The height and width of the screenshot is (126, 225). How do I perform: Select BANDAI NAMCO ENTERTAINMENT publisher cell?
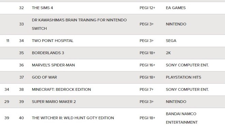pyautogui.click(x=182, y=118)
